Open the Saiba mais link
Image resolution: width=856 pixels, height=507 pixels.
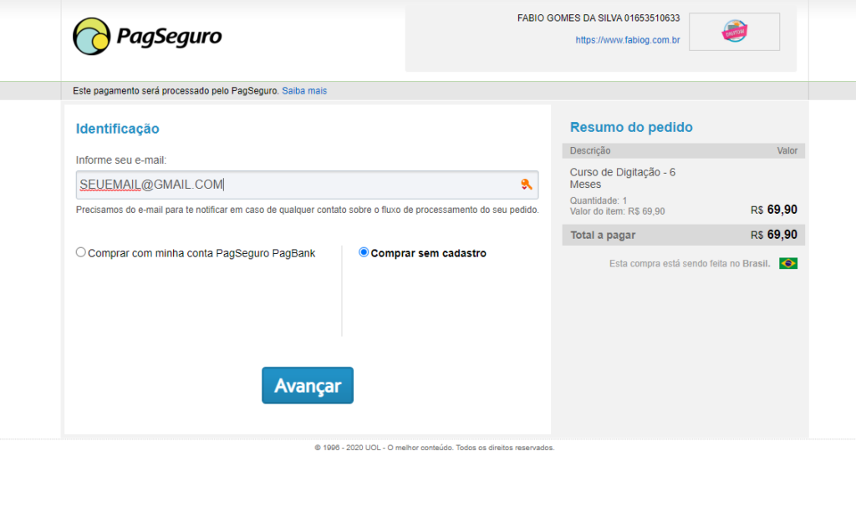[304, 90]
